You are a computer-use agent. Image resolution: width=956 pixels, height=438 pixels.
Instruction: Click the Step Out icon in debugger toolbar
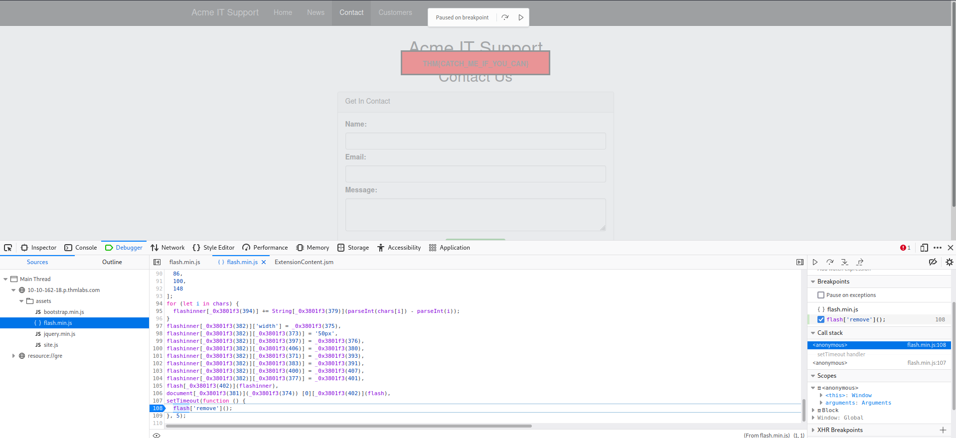point(860,262)
